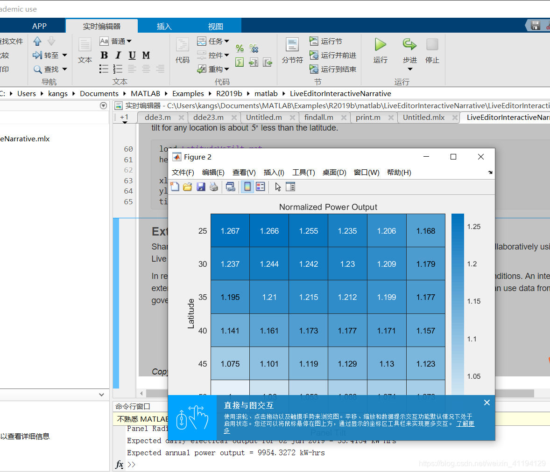
Task: Open Figure 2 Help menu
Action: coord(399,173)
